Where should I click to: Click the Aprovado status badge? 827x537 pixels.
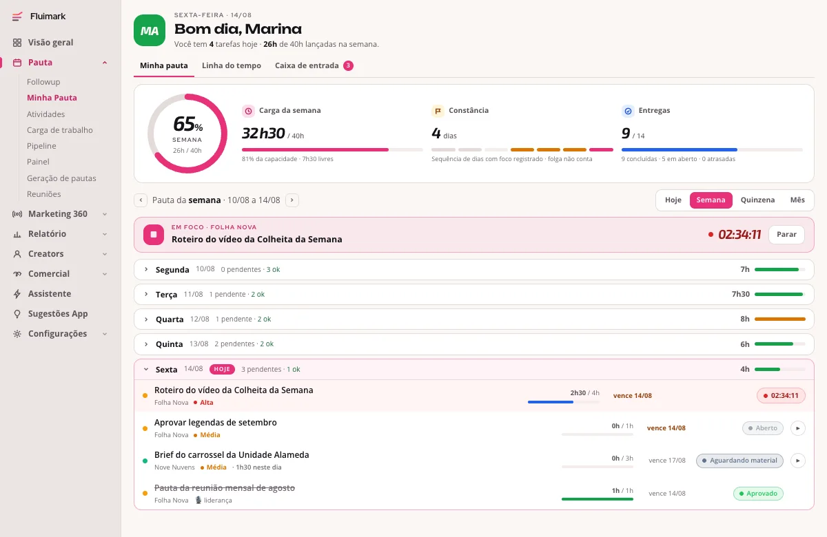(x=758, y=494)
